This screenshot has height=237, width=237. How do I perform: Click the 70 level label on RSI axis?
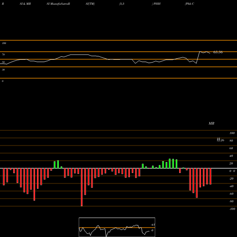pos(3,55)
